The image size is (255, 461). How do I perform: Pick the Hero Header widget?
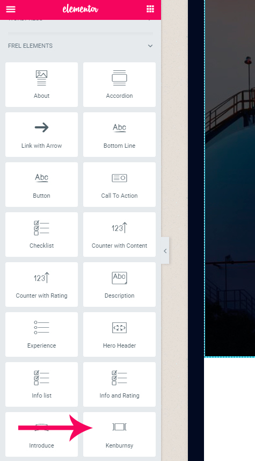coord(119,335)
